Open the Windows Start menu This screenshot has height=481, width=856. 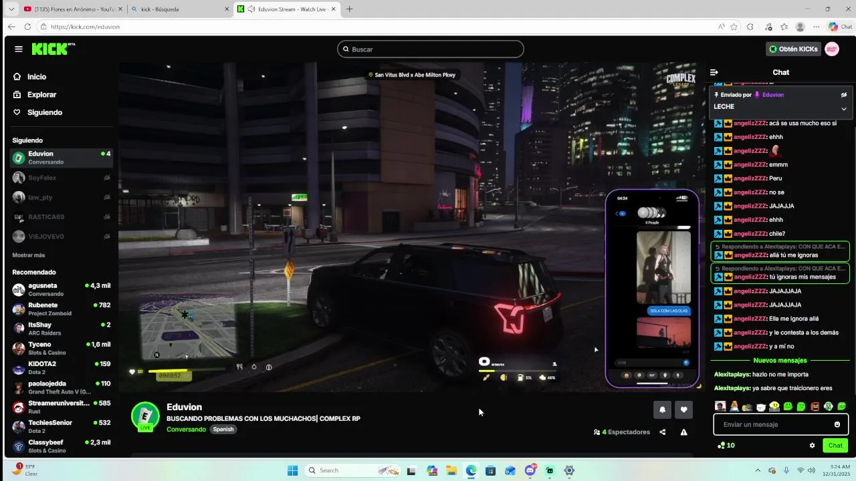click(x=292, y=470)
